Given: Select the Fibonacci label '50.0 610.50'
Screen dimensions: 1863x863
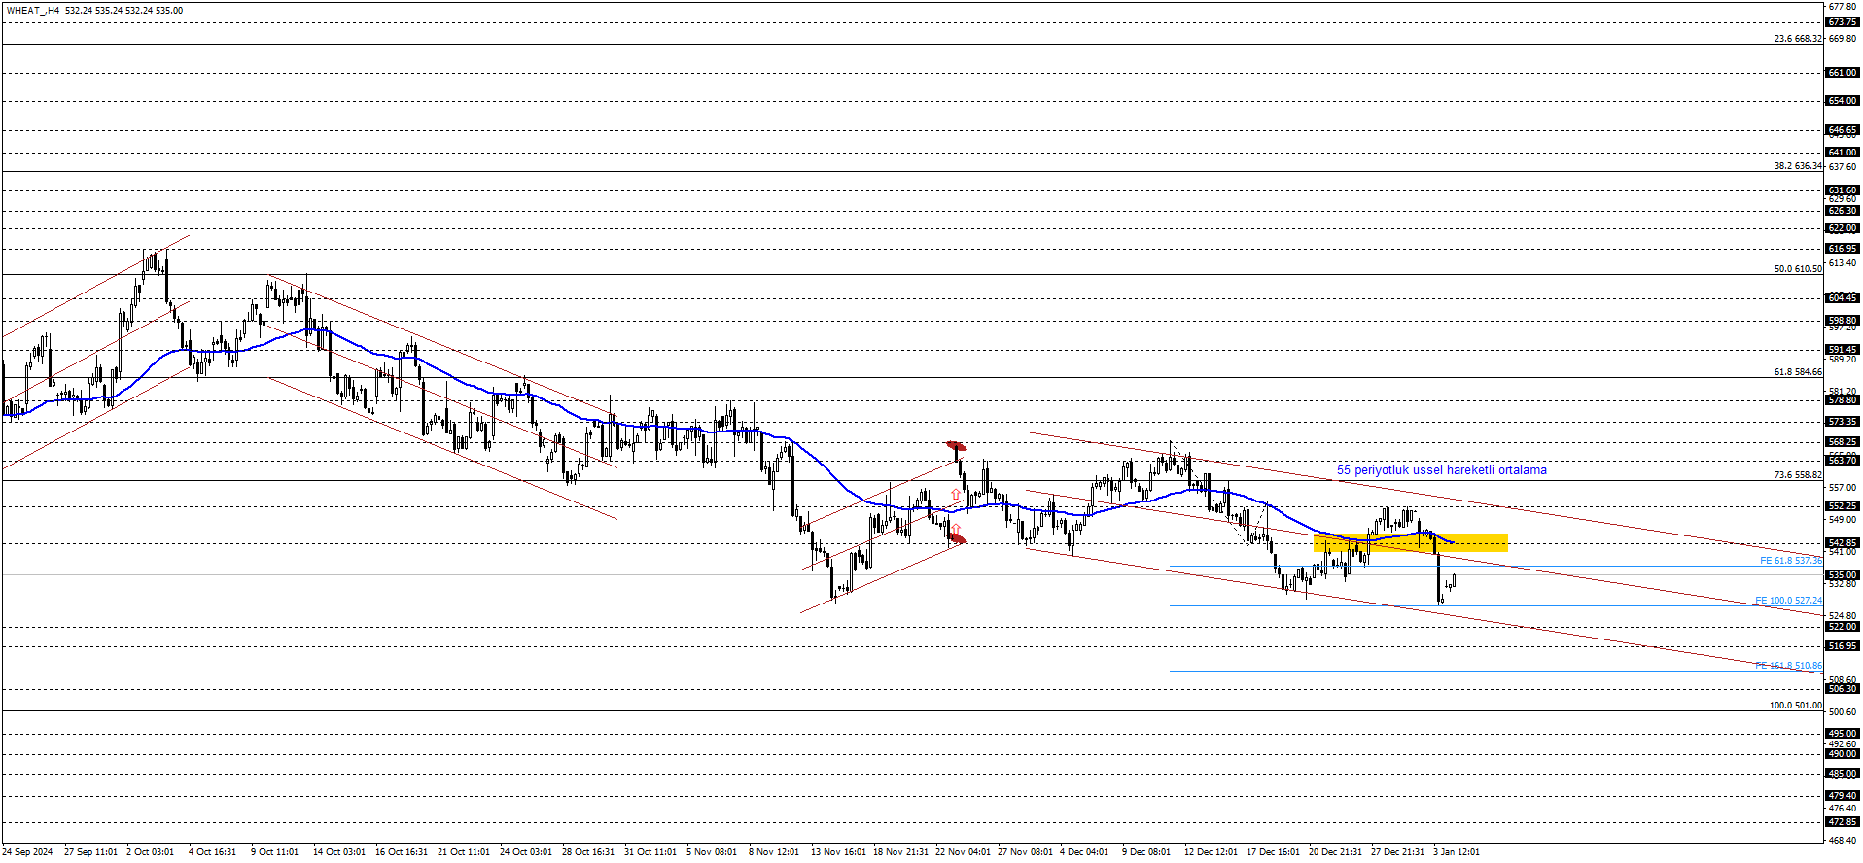Looking at the screenshot, I should click(1798, 269).
